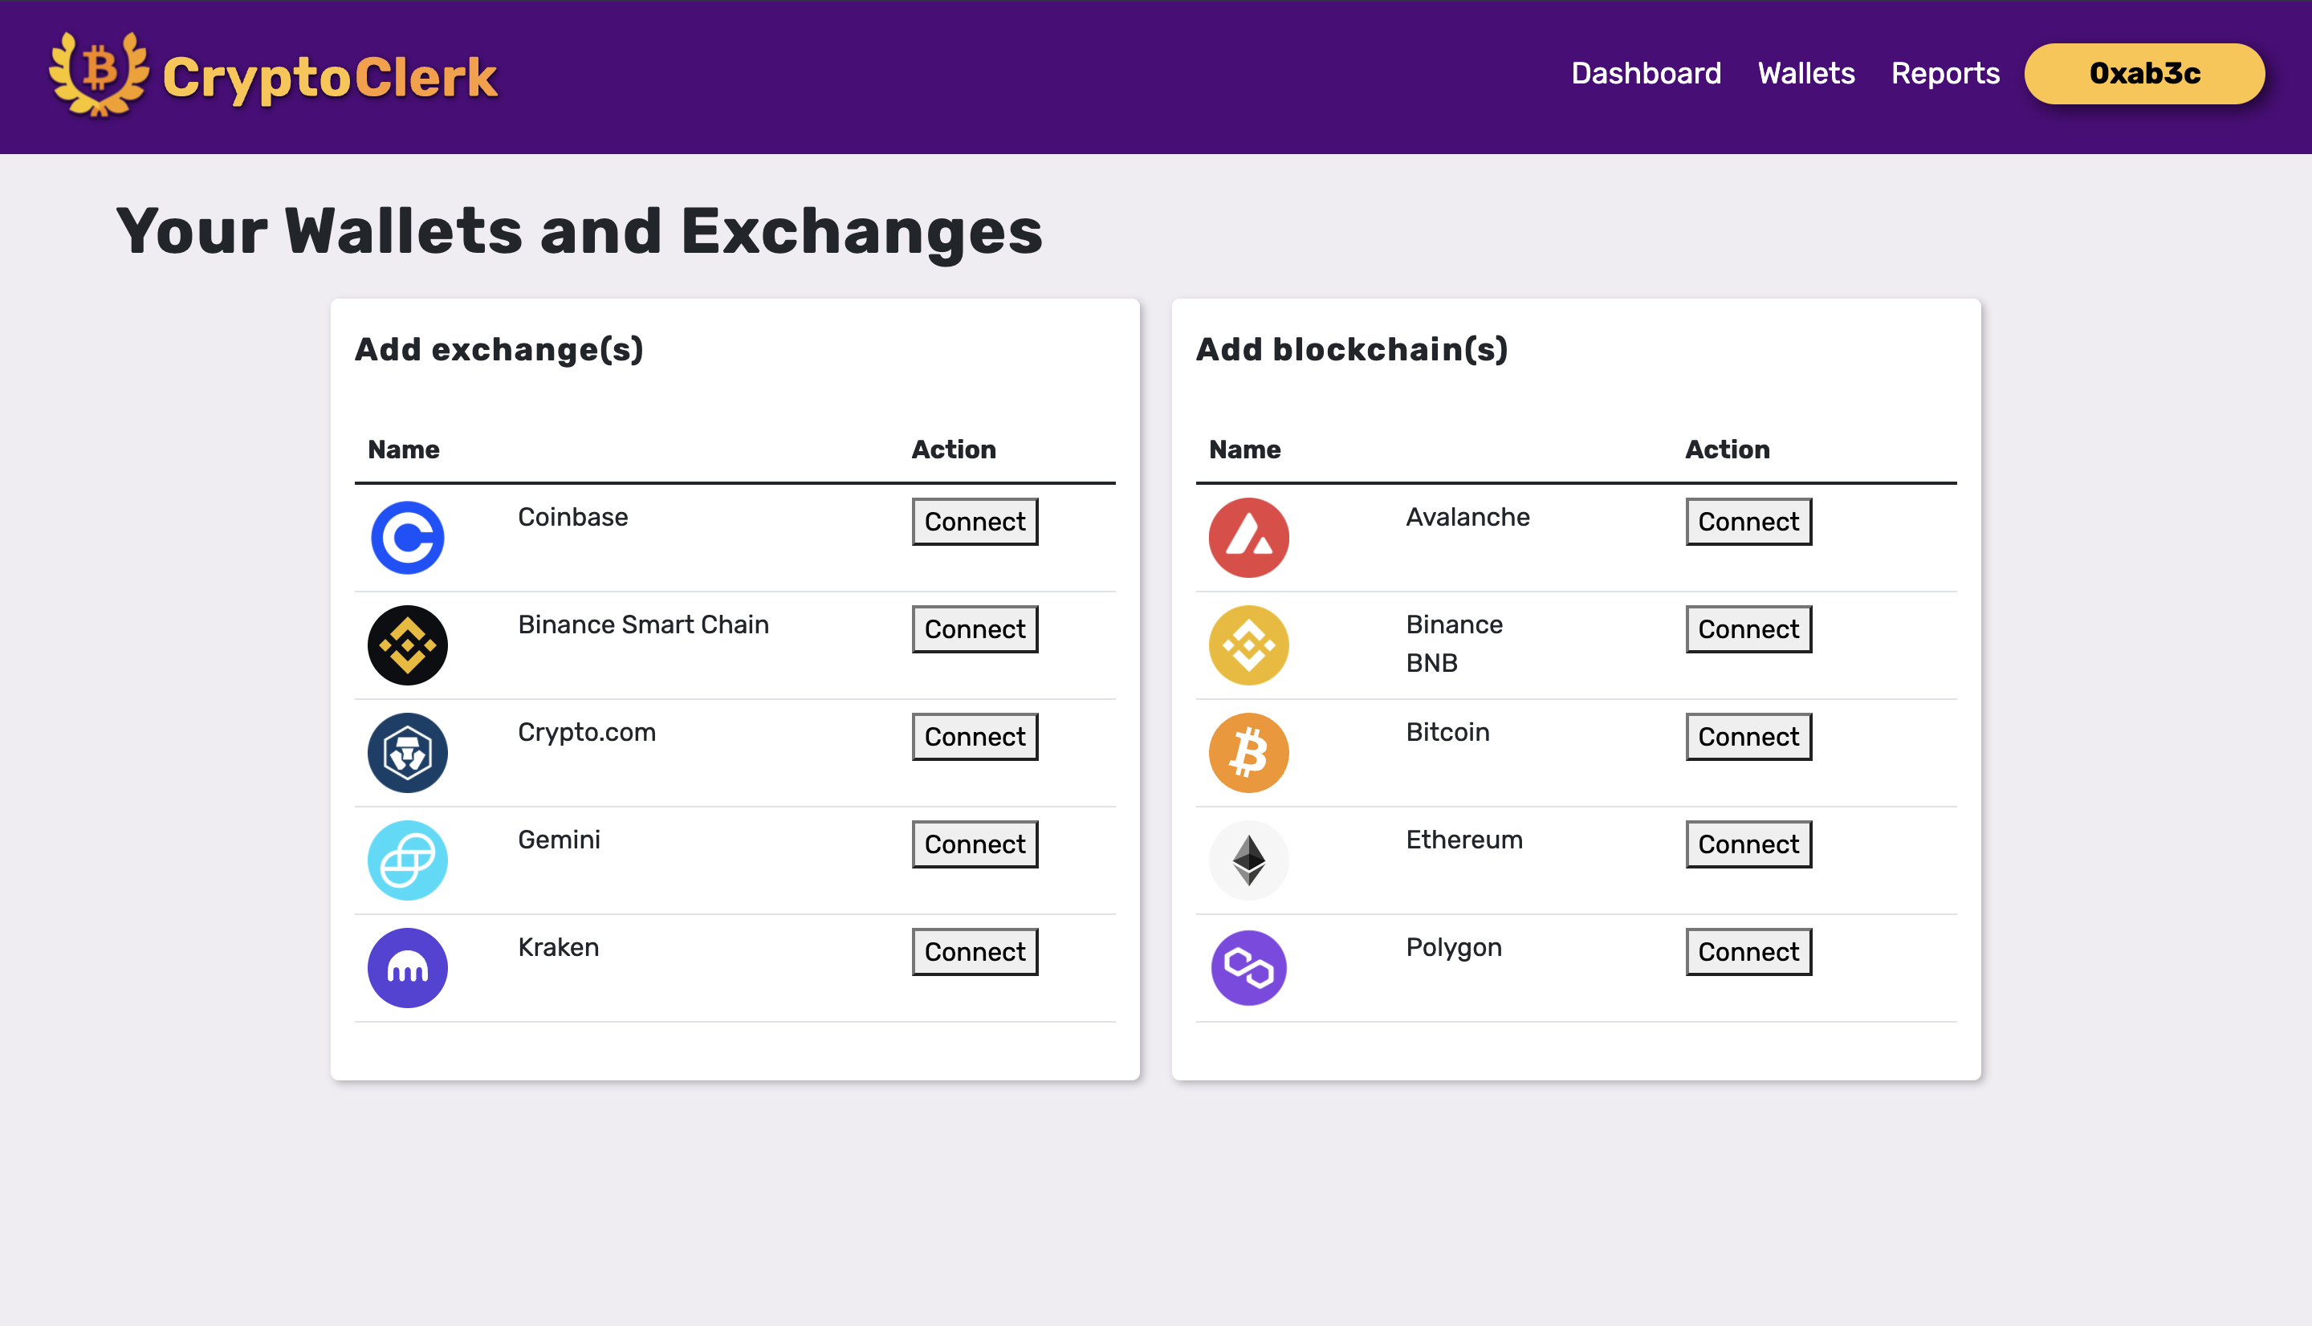Connect the Gemini exchange
This screenshot has height=1326, width=2312.
(975, 844)
